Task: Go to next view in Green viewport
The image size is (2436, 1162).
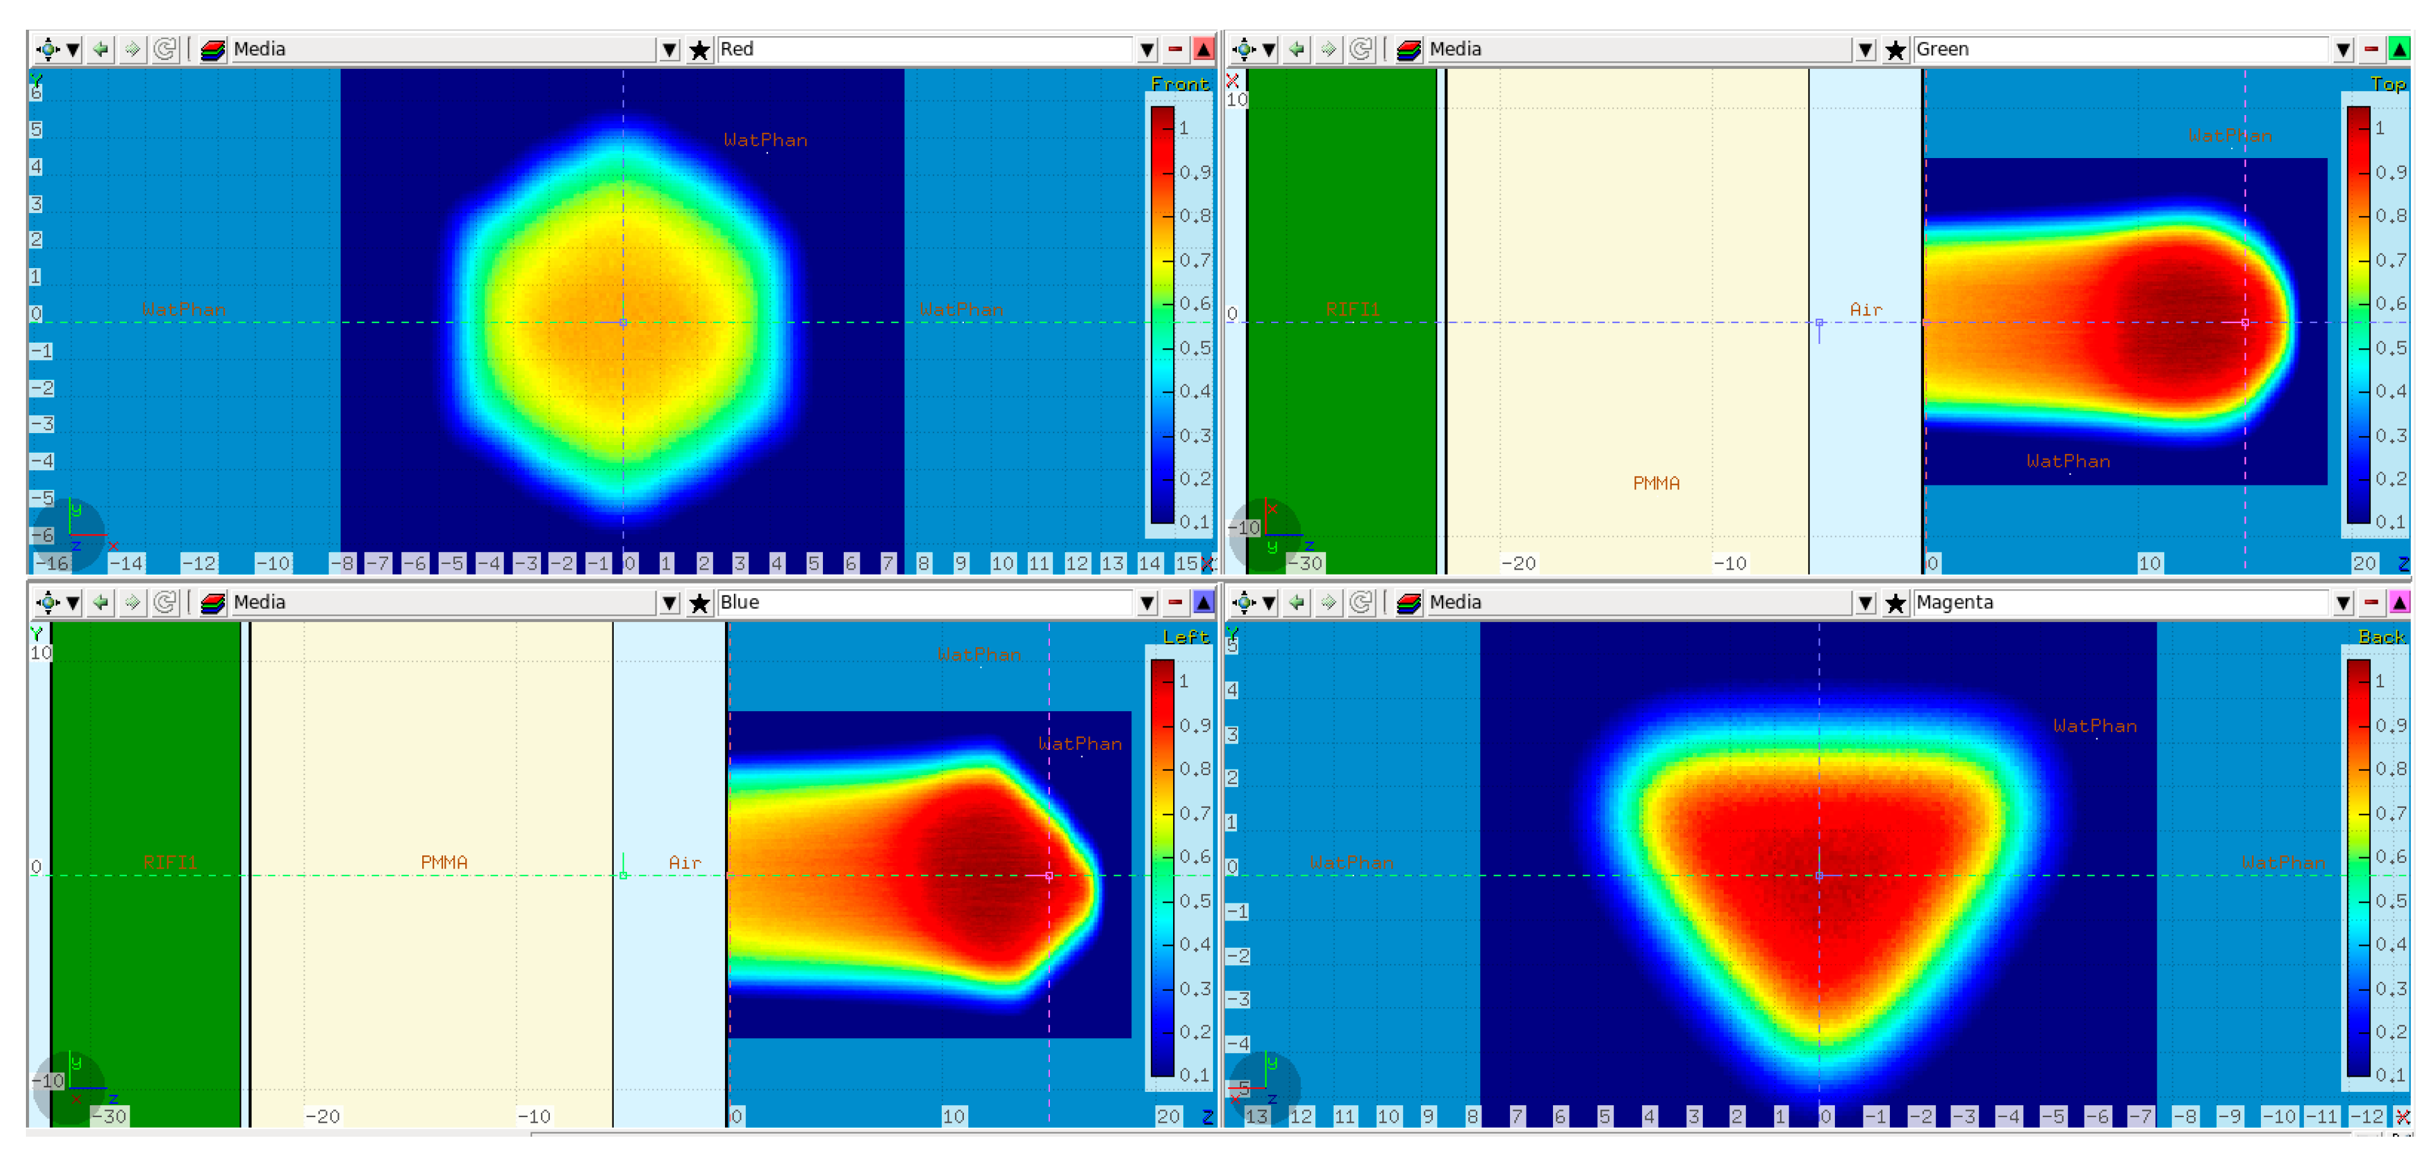Action: pyautogui.click(x=1328, y=49)
